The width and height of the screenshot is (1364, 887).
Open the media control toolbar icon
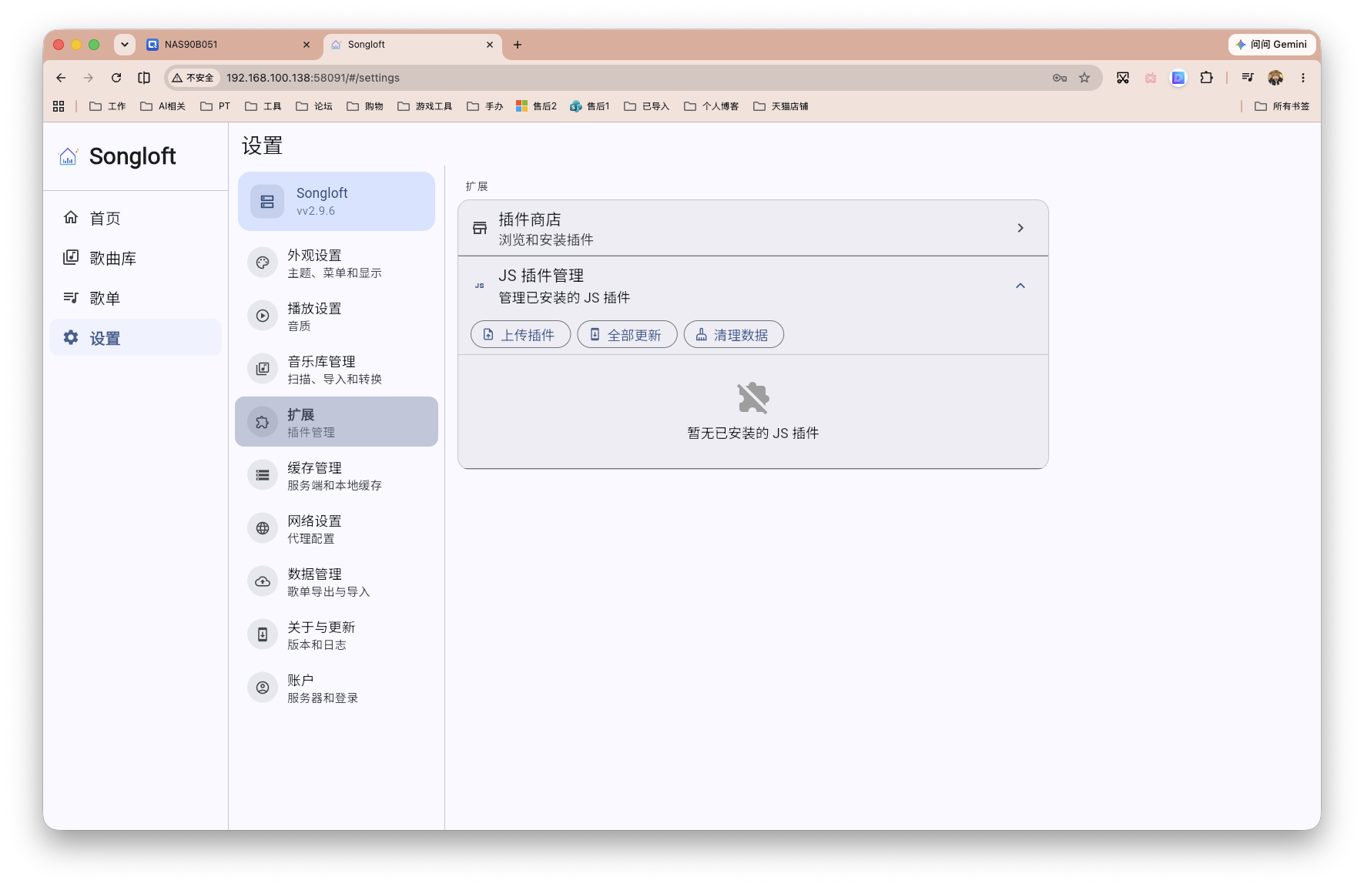point(1248,78)
